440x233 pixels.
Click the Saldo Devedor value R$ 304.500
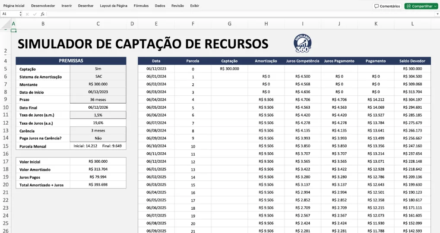point(412,76)
